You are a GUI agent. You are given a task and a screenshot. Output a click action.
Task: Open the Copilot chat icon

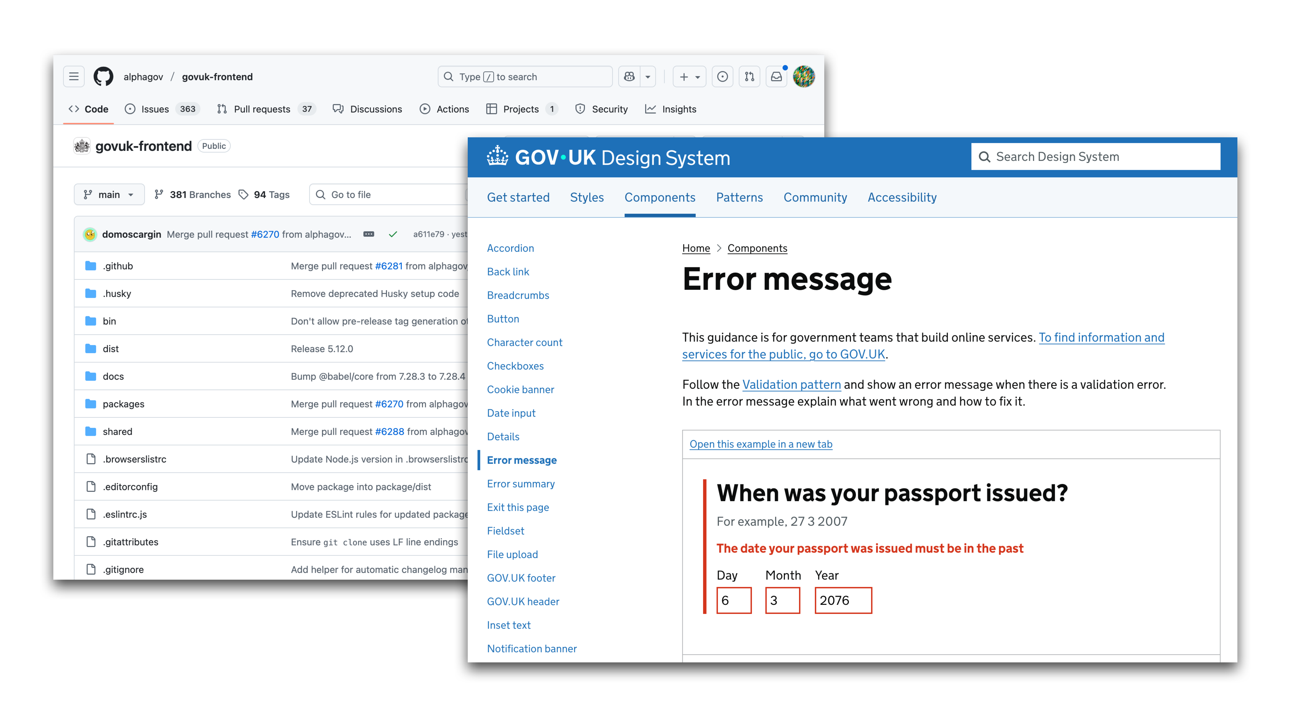(629, 77)
